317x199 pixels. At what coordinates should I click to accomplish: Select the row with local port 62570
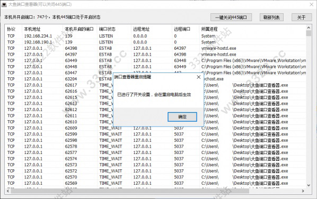coord(155,177)
